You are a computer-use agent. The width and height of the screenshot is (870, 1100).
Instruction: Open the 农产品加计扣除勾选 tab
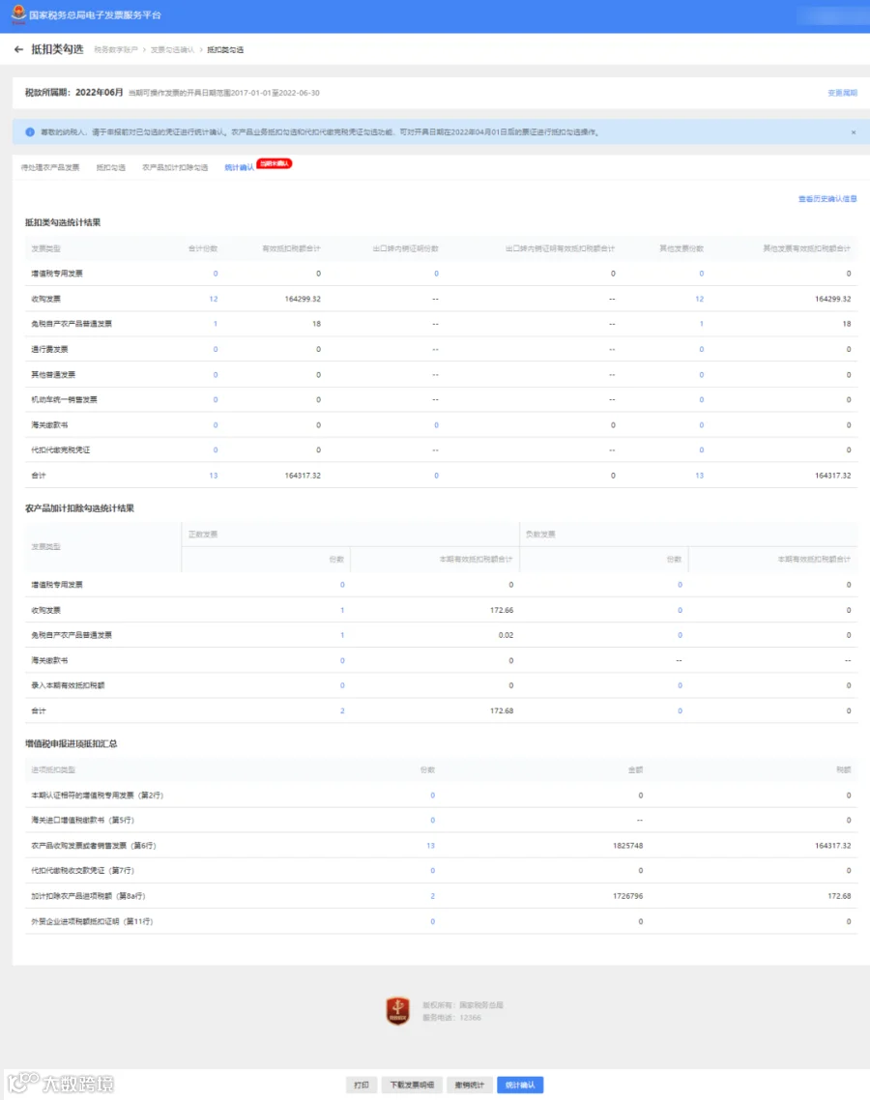point(175,167)
